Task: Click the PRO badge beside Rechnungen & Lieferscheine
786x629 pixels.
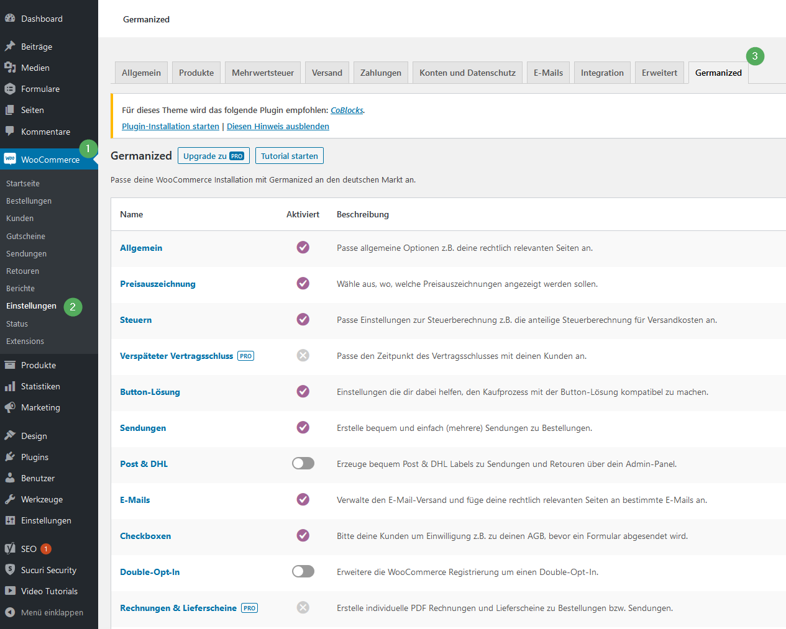Action: (250, 608)
